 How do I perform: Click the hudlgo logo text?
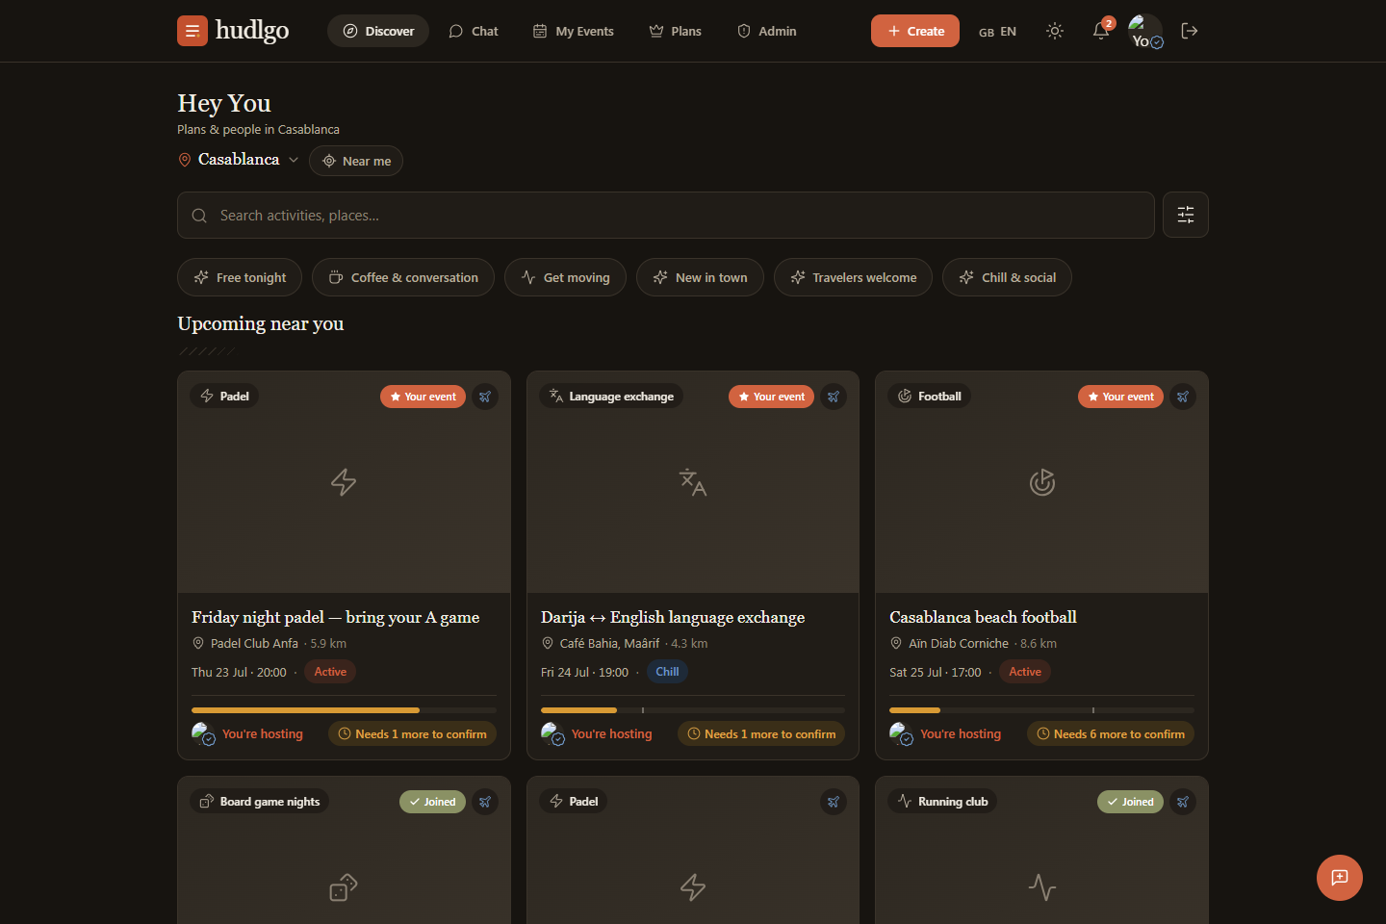click(252, 31)
